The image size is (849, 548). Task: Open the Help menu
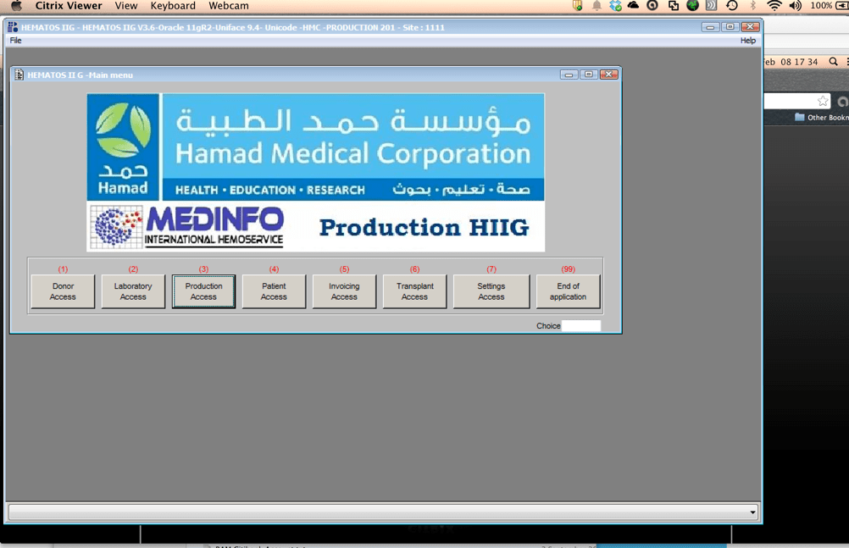[747, 41]
